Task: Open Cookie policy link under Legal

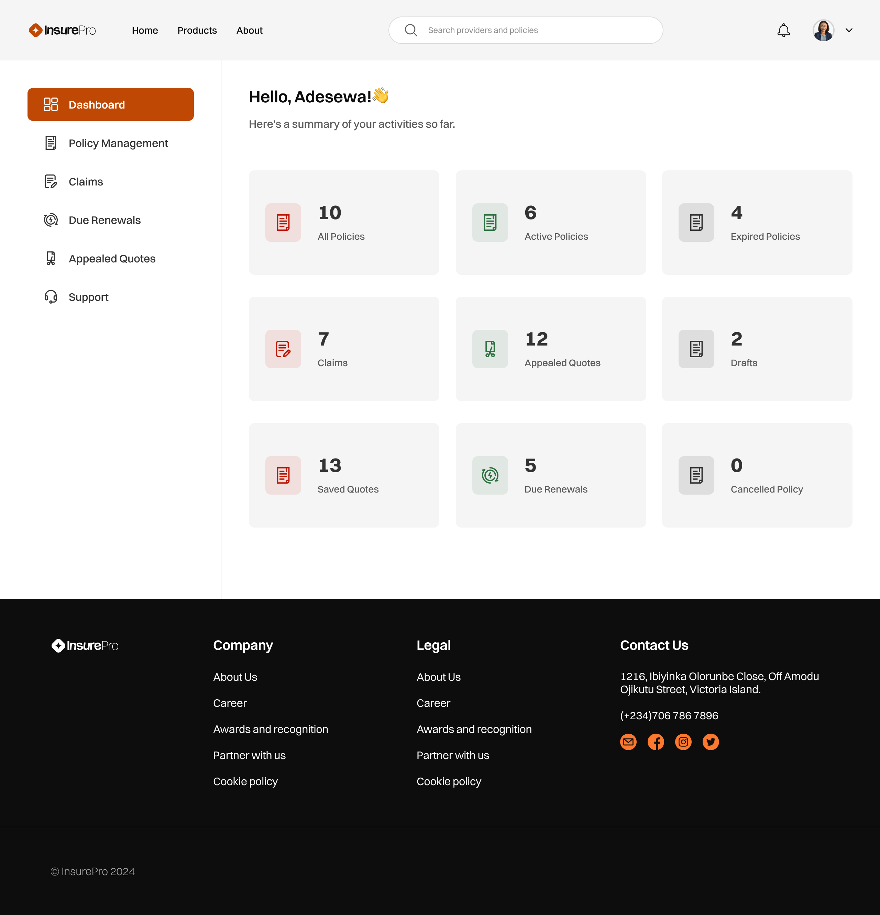Action: click(449, 781)
